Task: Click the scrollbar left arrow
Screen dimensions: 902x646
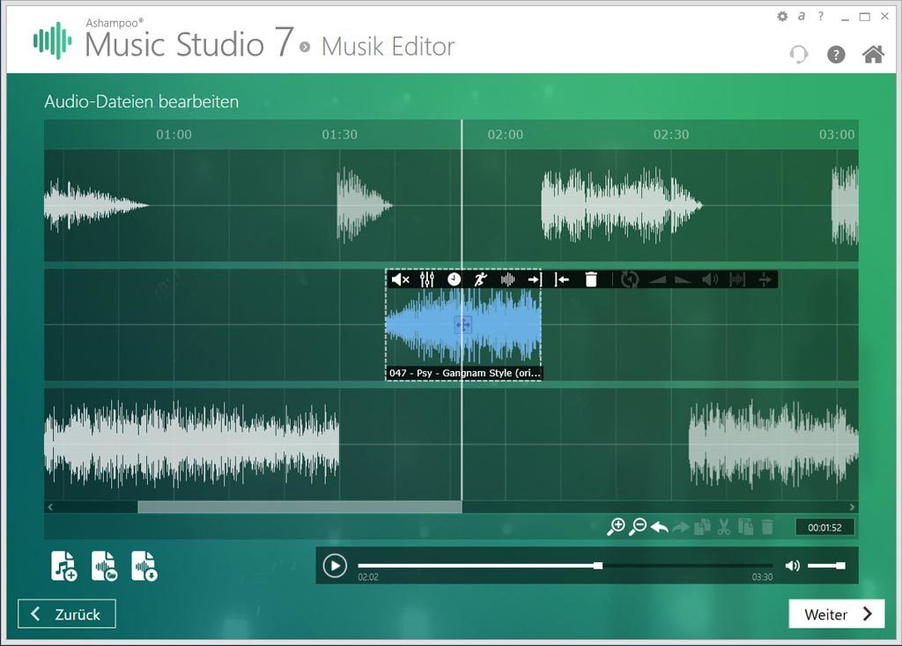Action: [x=50, y=508]
